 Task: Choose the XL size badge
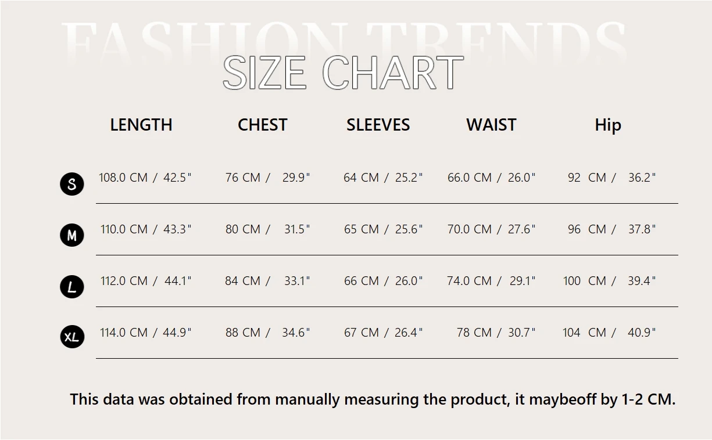72,337
